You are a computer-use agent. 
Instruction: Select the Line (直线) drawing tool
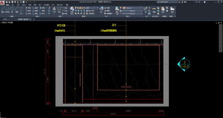coord(3,10)
